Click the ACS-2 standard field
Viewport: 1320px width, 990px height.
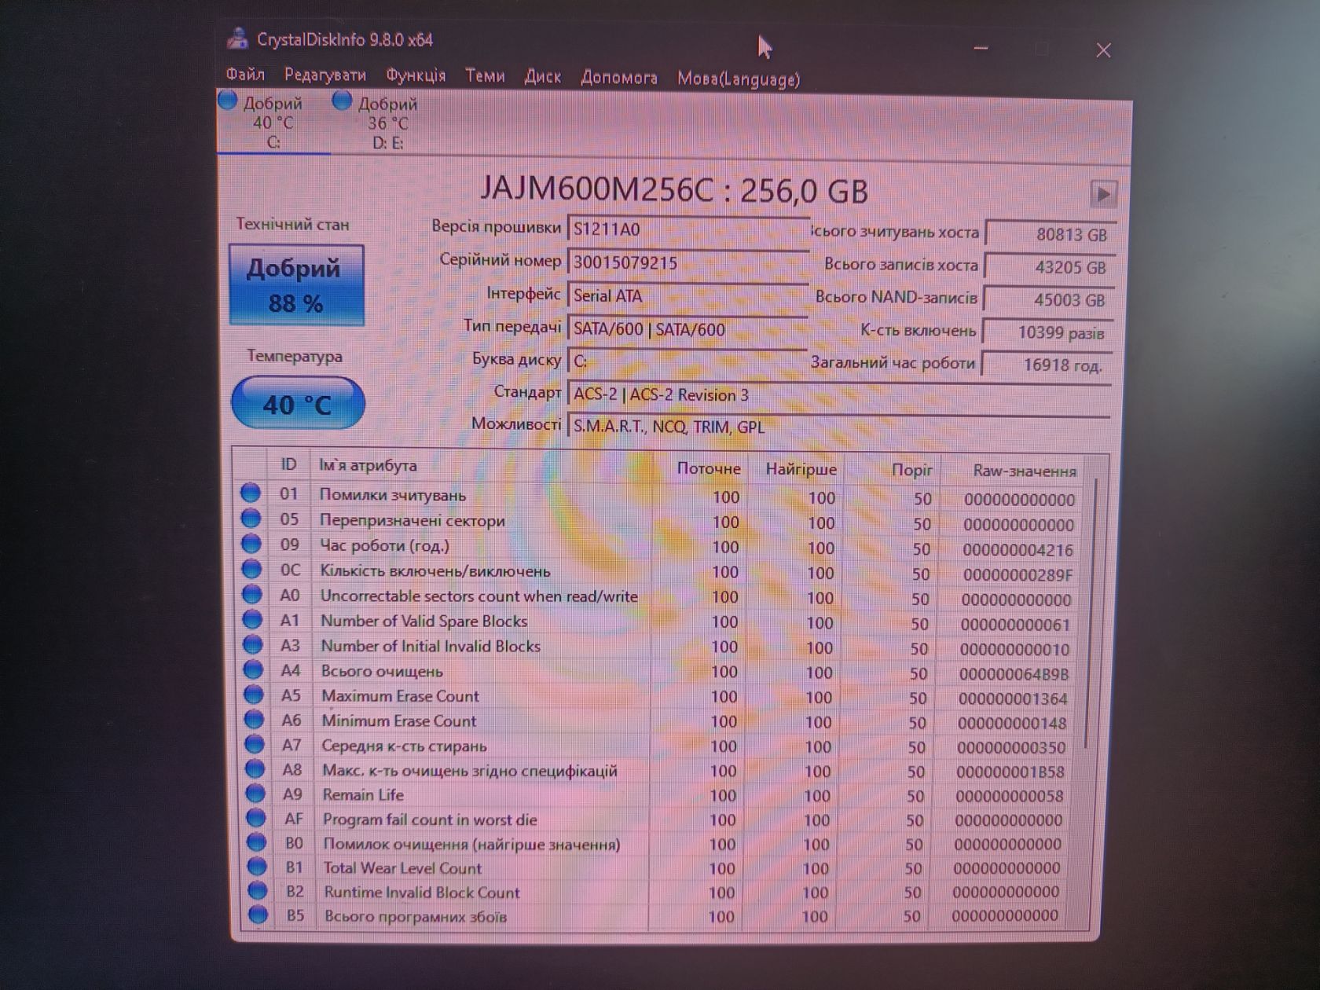pyautogui.click(x=838, y=394)
